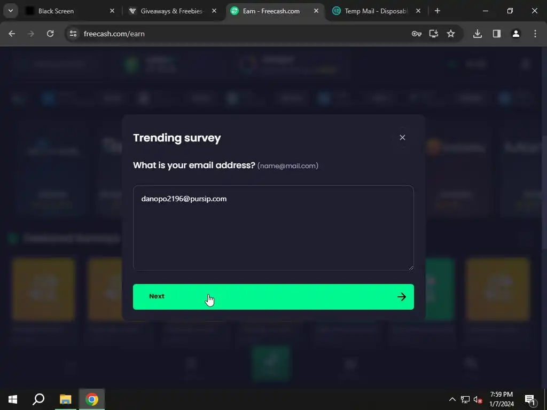Close the Earn - Freecash.com tab
Image resolution: width=547 pixels, height=410 pixels.
(x=316, y=11)
